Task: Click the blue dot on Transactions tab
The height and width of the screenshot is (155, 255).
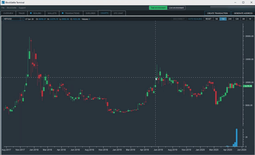Action: pyautogui.click(x=63, y=13)
